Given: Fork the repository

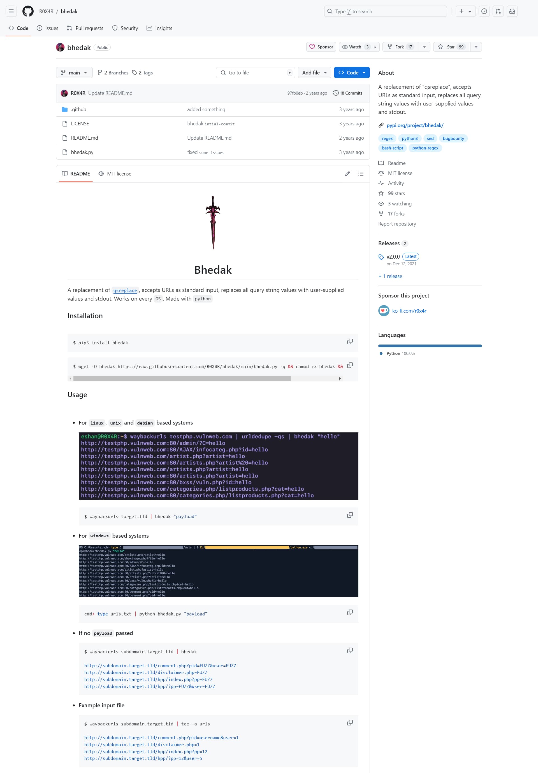Looking at the screenshot, I should click(400, 47).
